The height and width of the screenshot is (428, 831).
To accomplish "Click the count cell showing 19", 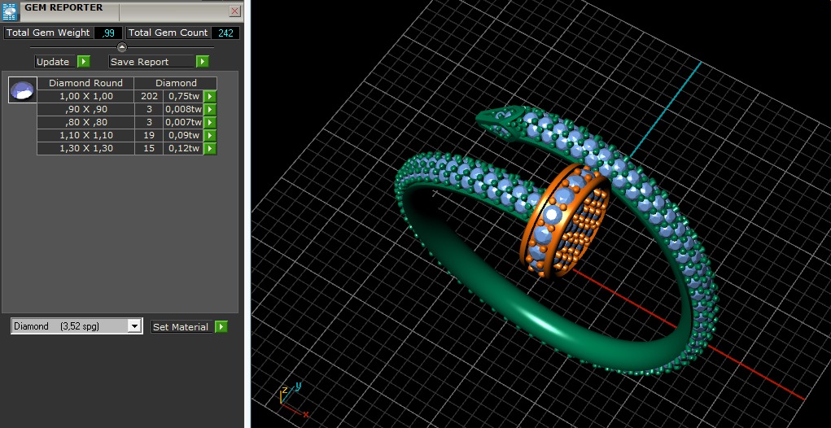I will point(149,135).
